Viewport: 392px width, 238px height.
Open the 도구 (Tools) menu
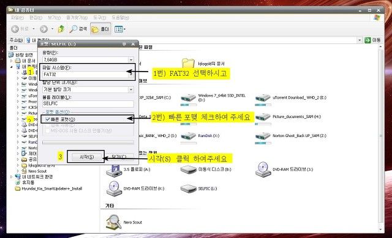99,18
